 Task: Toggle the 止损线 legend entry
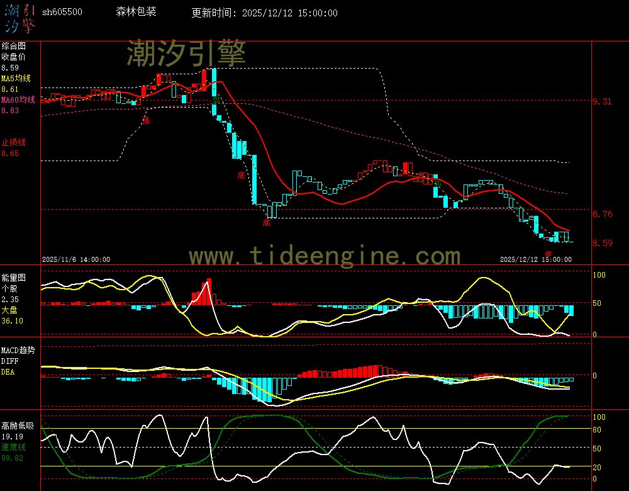coord(13,142)
